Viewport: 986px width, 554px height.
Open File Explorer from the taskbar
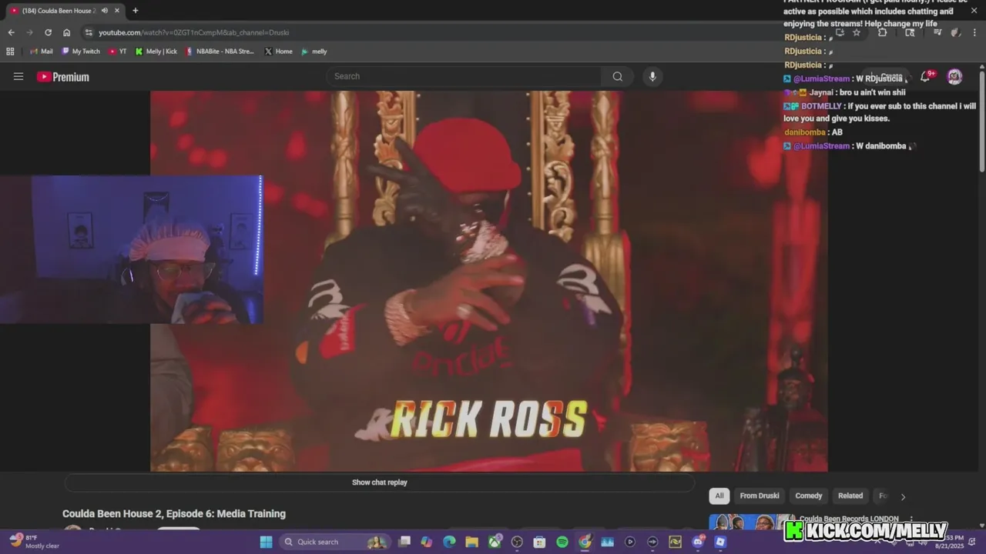coord(471,542)
